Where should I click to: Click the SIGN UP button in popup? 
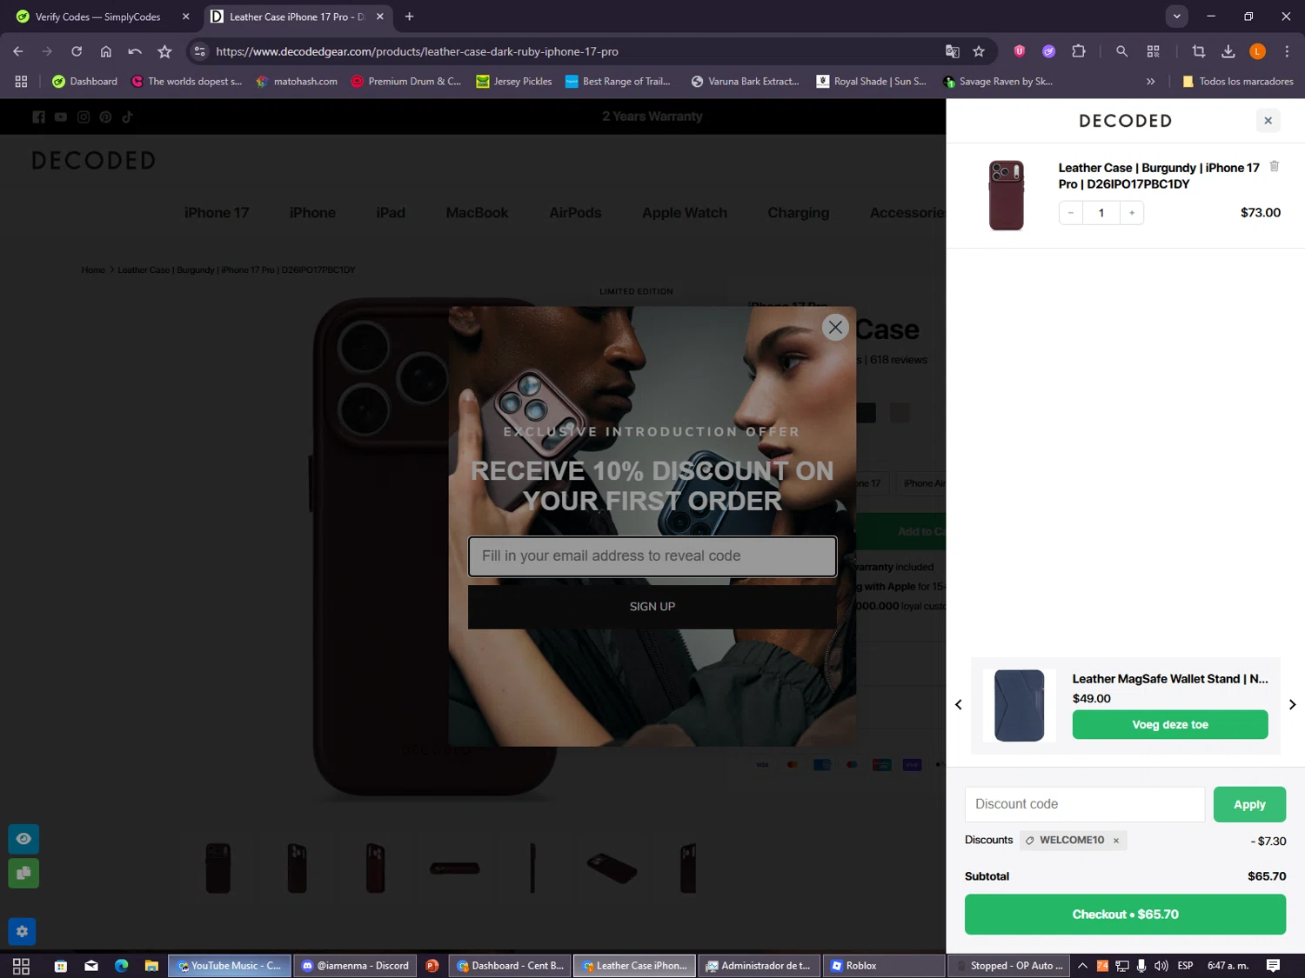point(652,607)
